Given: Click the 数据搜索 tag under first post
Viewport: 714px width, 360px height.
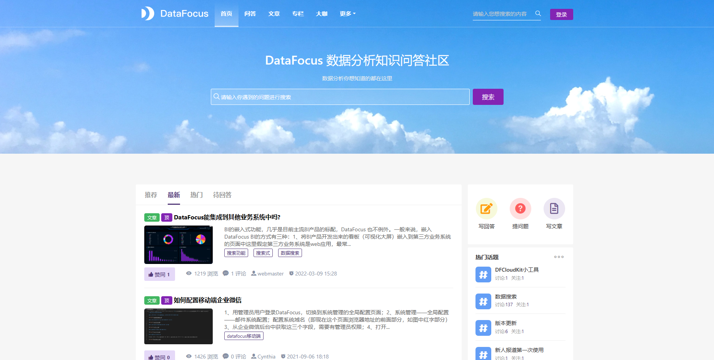Looking at the screenshot, I should click(290, 253).
